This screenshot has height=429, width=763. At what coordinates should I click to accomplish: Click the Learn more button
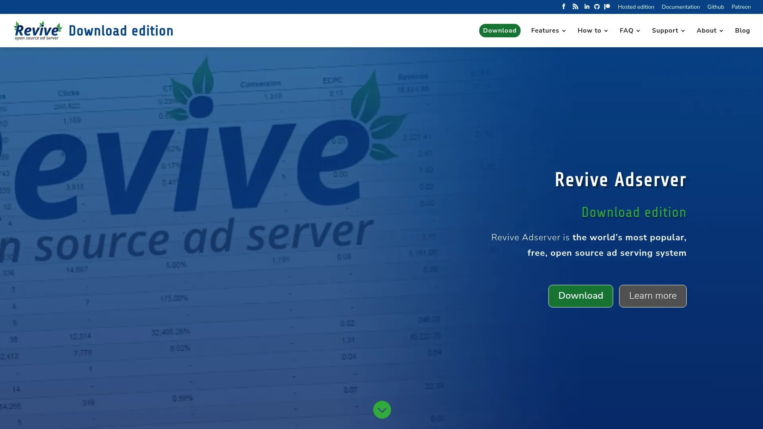point(653,296)
